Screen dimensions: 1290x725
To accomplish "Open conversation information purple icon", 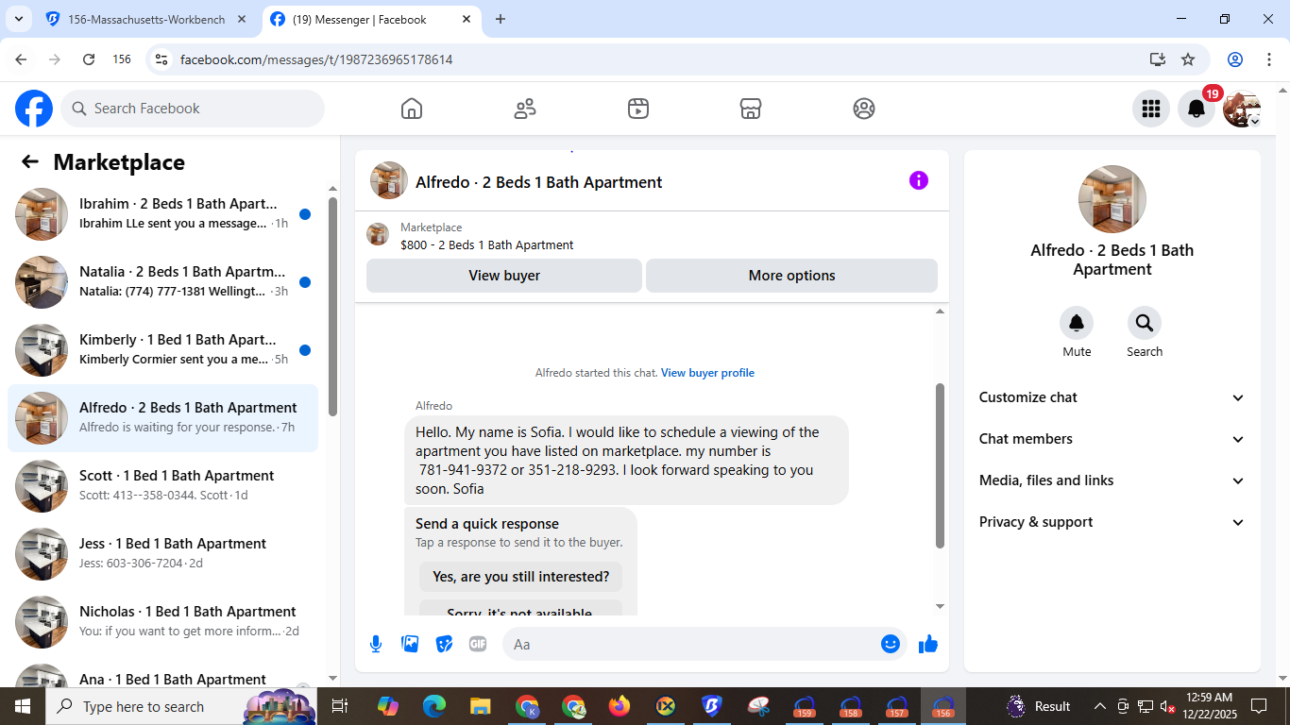I will coord(919,180).
